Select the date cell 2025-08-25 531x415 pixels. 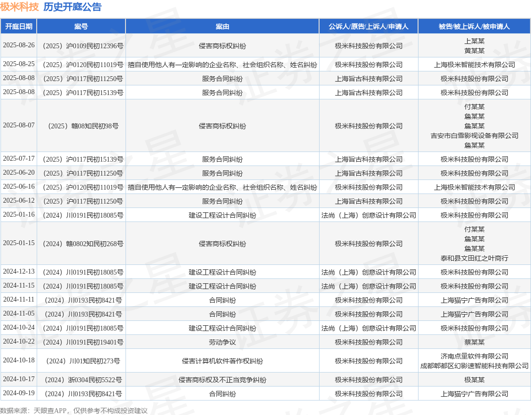(19, 64)
